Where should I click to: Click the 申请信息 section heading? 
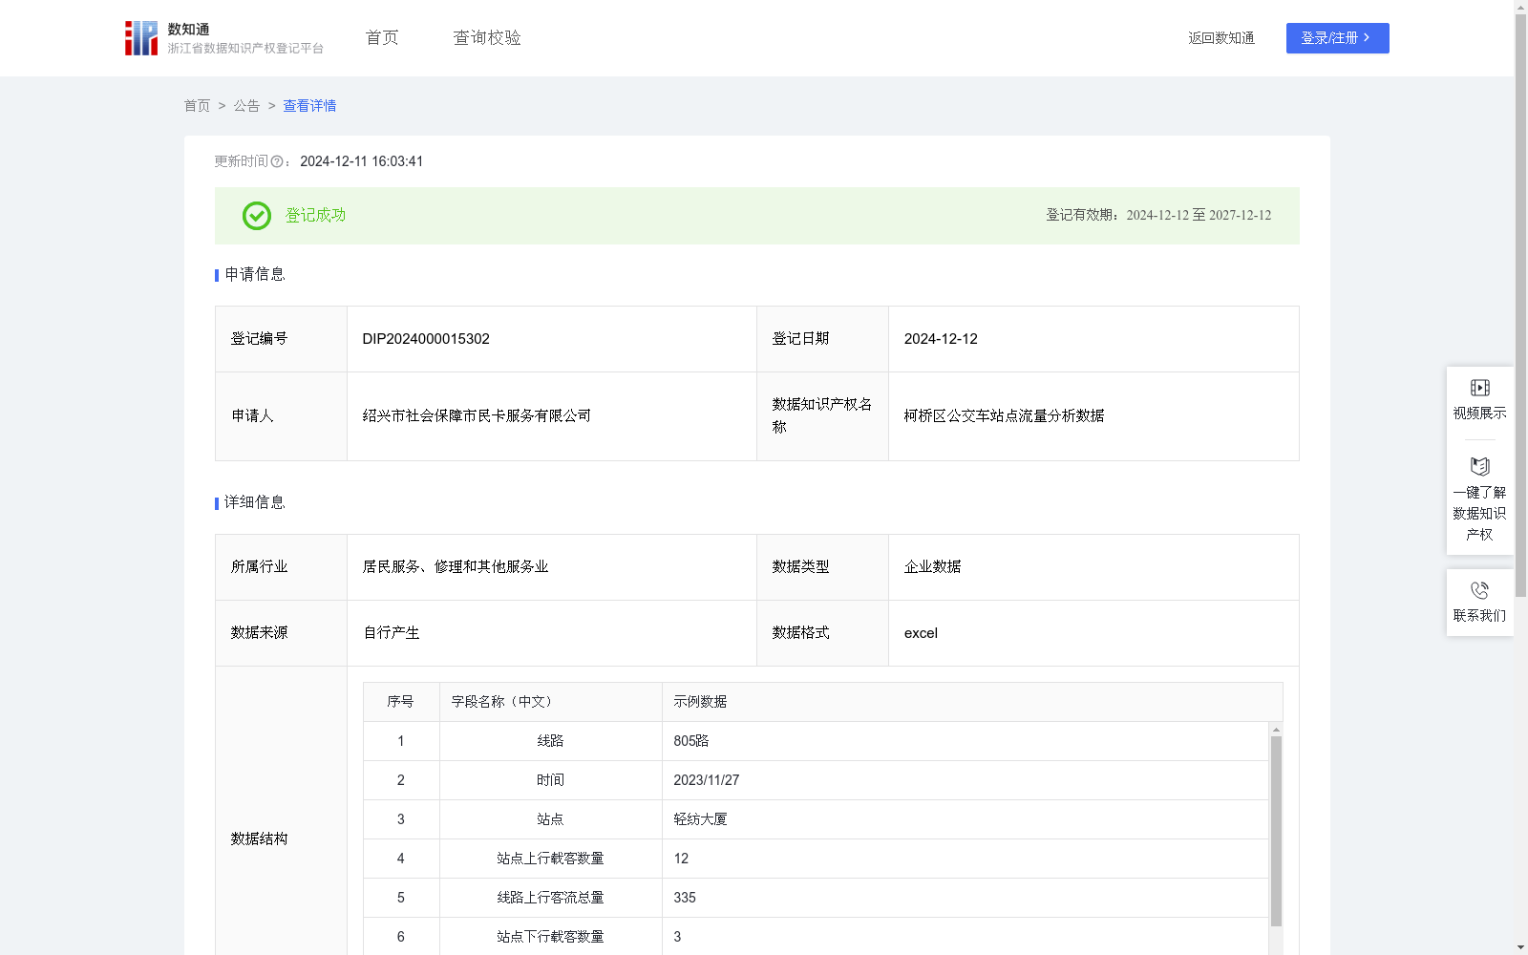[255, 275]
